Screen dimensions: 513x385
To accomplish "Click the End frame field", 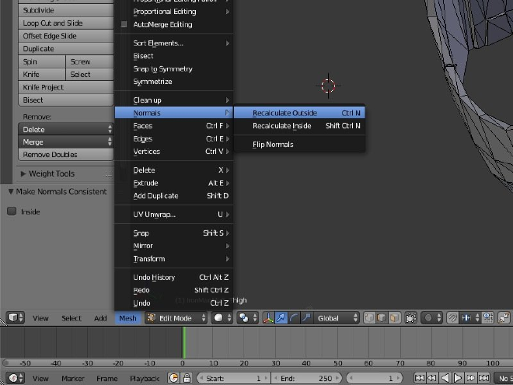I will pos(306,378).
